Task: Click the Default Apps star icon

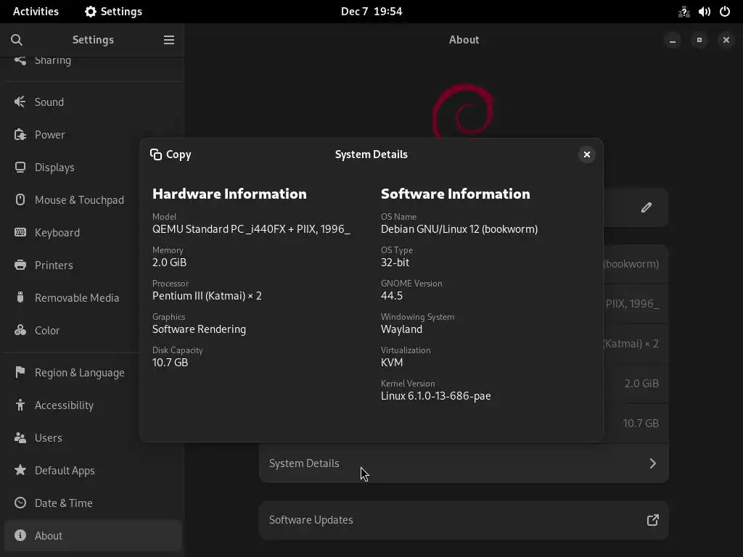Action: click(x=20, y=470)
